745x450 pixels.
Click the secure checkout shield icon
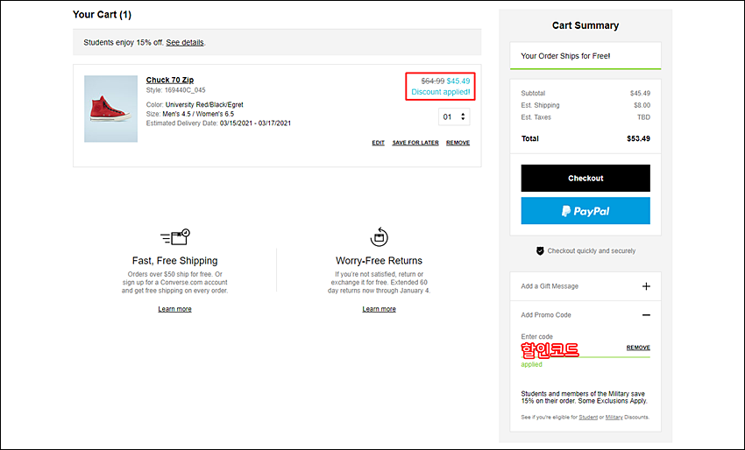(x=540, y=250)
